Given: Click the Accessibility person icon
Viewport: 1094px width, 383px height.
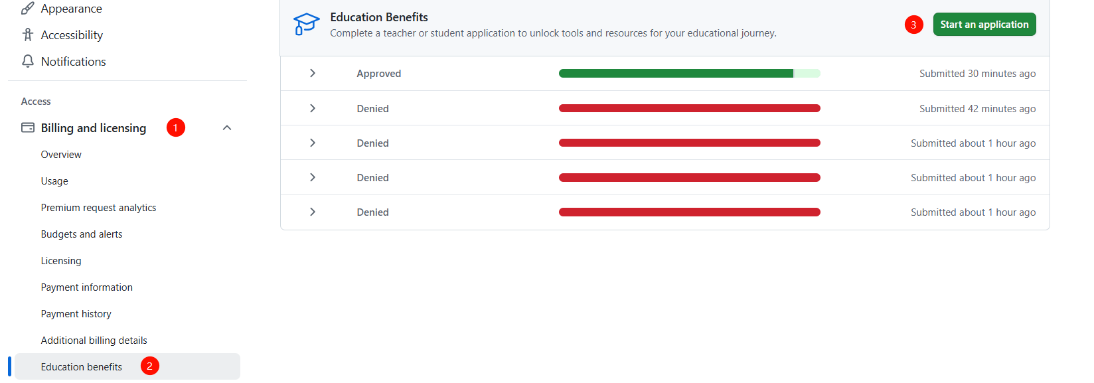Looking at the screenshot, I should [27, 35].
